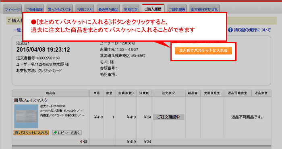The width and height of the screenshot is (282, 149).
Task: Switch to ご請求履歴 tab
Action: (x=177, y=9)
